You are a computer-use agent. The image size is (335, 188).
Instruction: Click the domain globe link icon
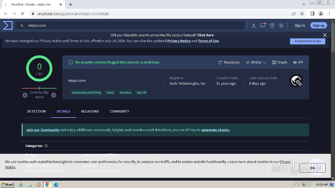coord(296,81)
